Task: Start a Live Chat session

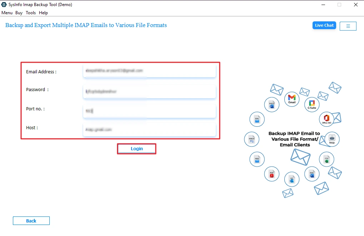Action: pyautogui.click(x=324, y=25)
